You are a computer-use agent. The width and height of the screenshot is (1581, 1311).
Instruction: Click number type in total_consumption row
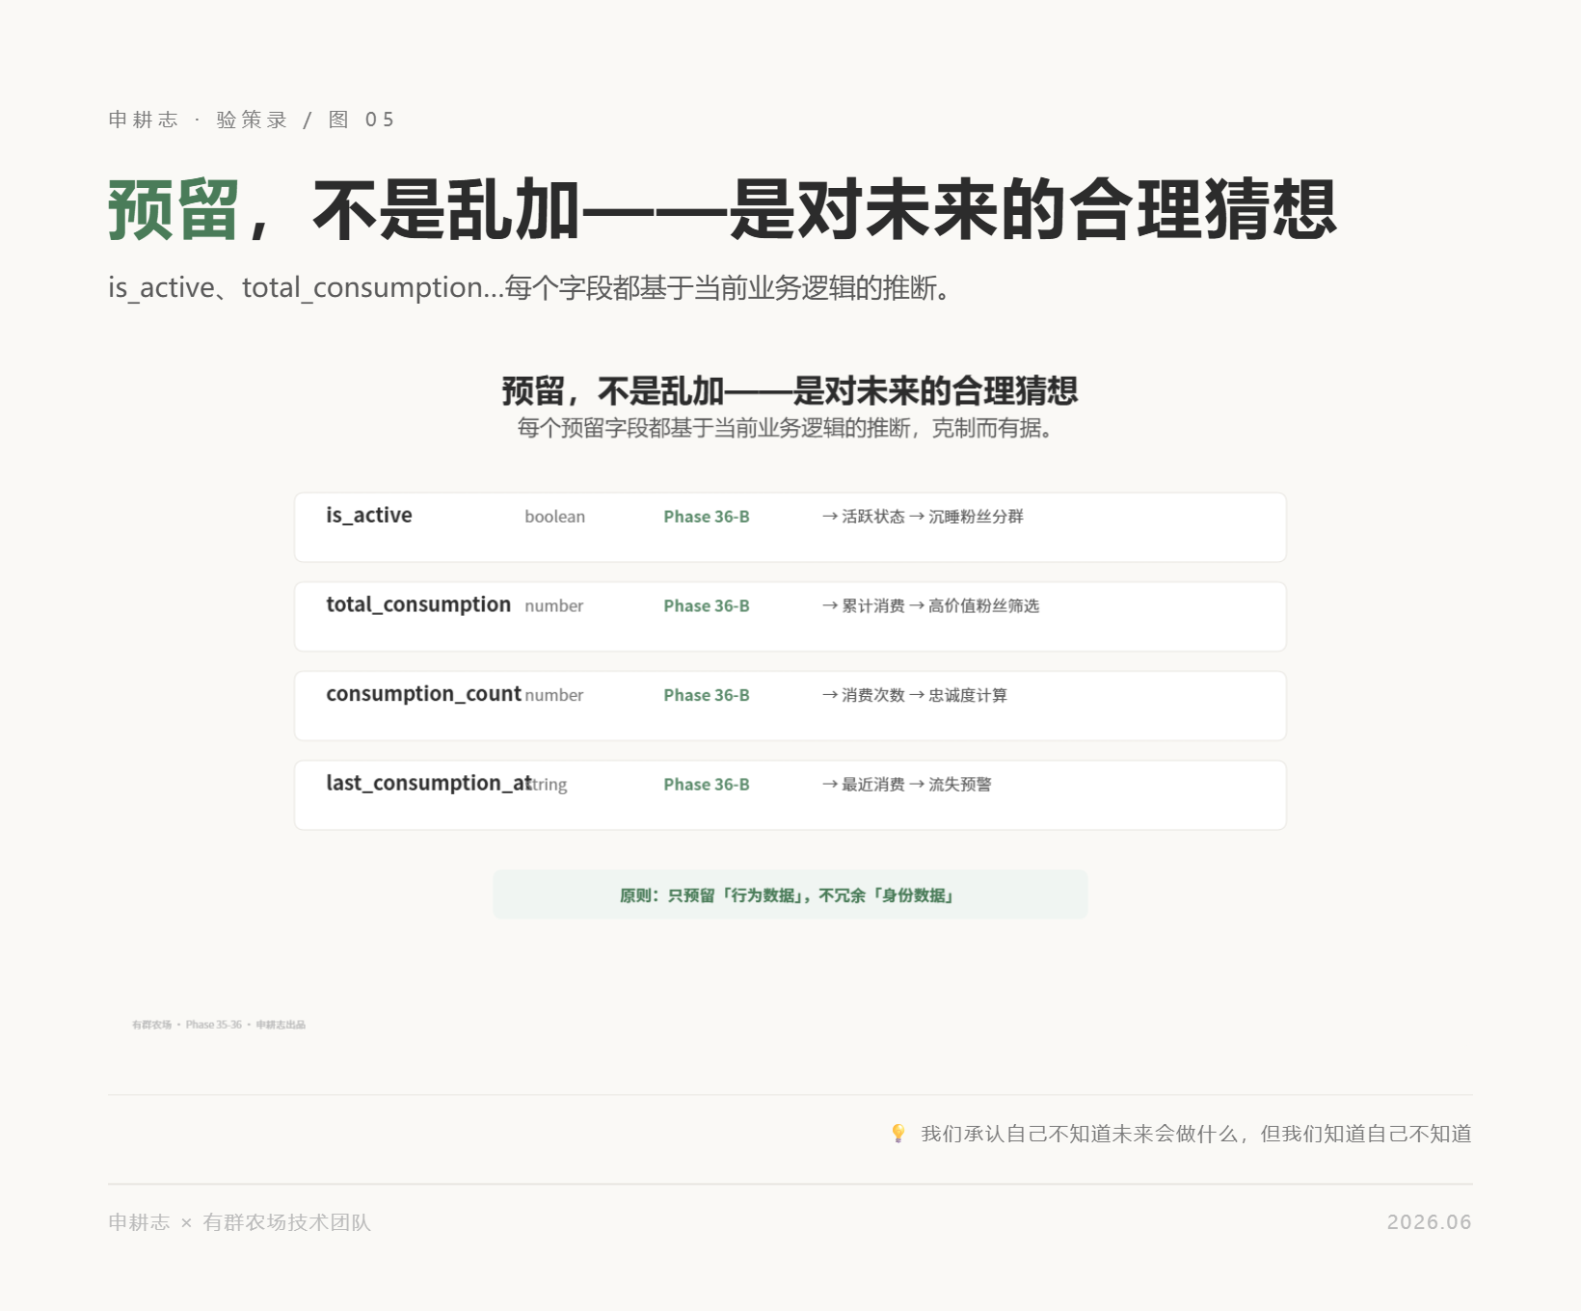[554, 606]
